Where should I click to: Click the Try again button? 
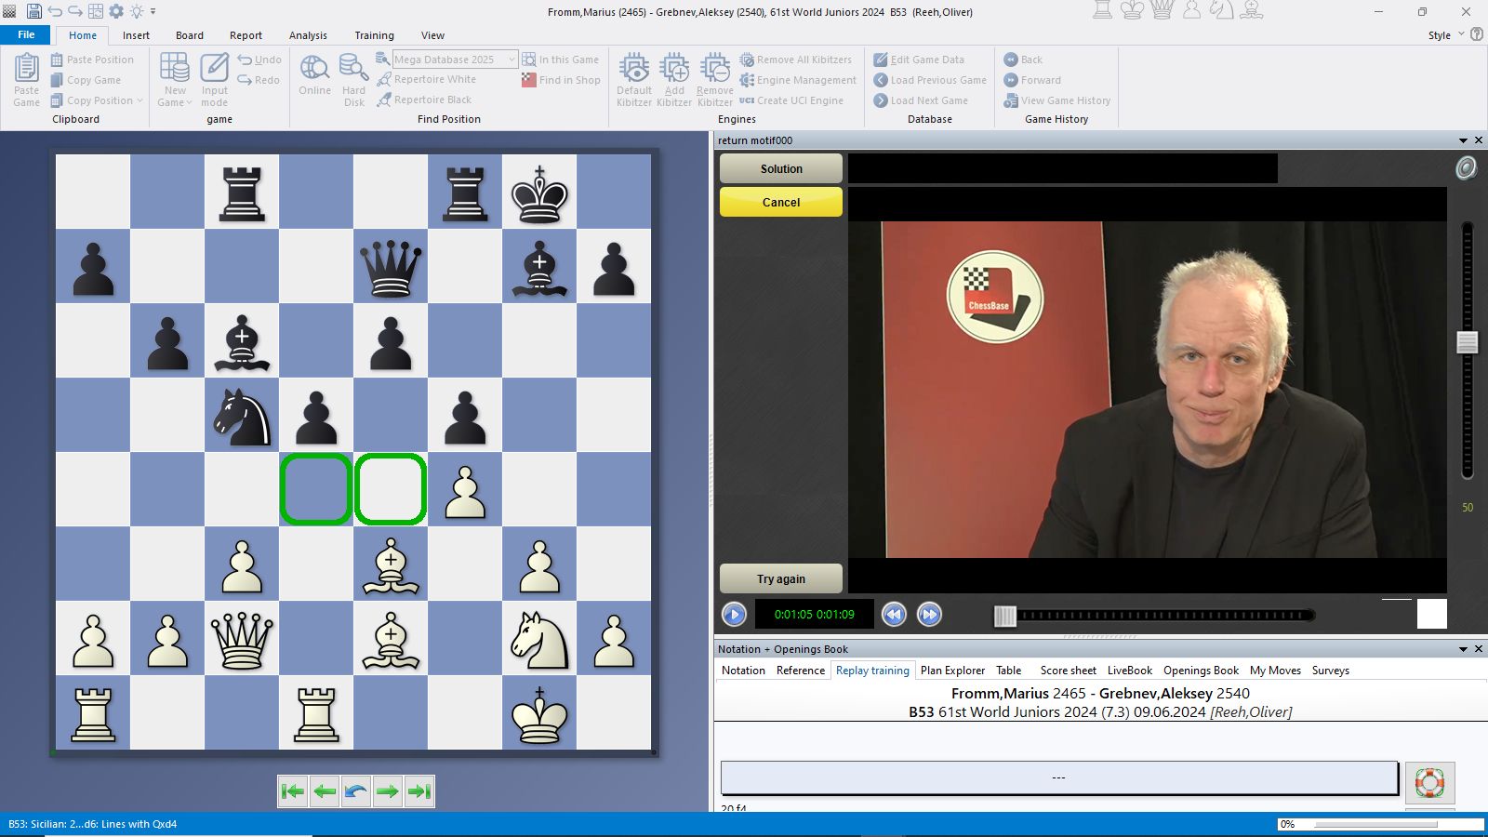pos(780,578)
